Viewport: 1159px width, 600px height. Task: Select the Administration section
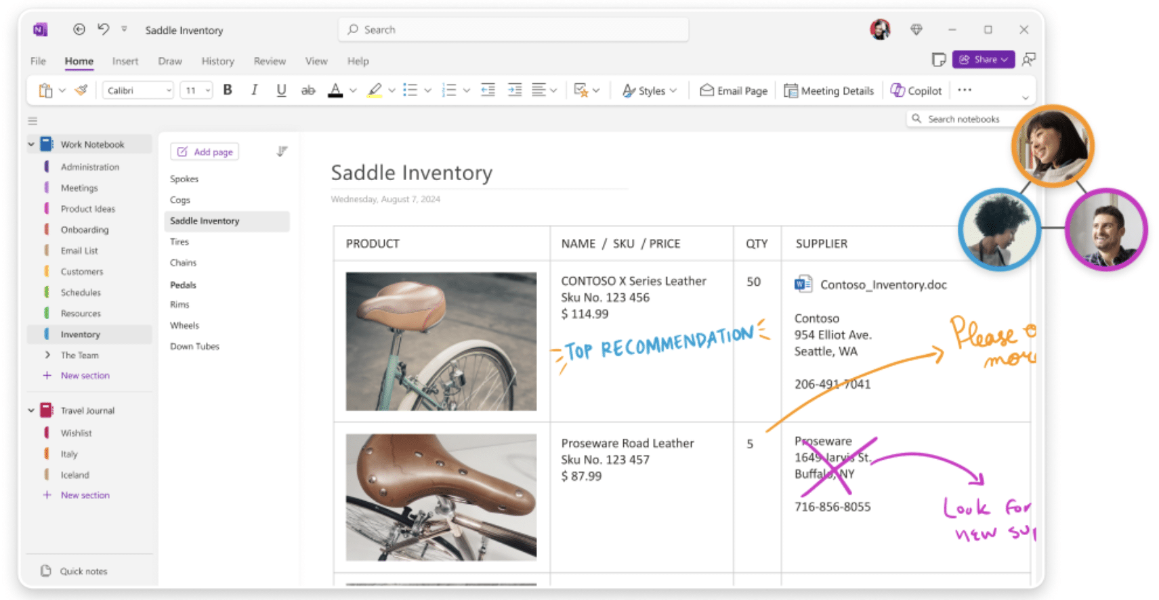(90, 167)
